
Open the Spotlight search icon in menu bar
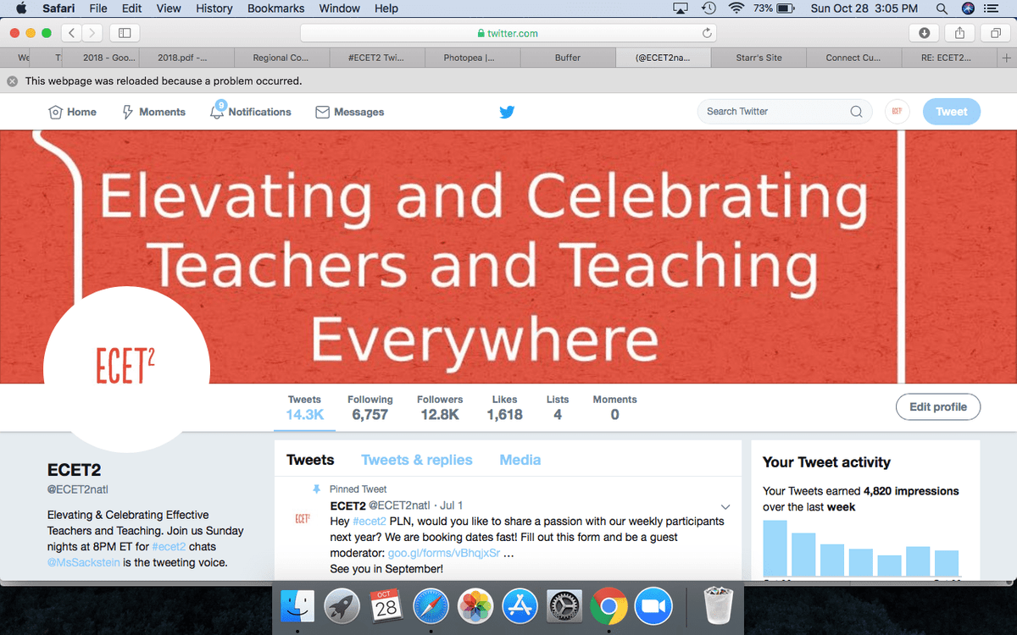[942, 8]
